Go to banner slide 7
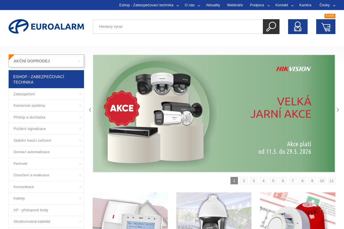The width and height of the screenshot is (344, 229). [293, 181]
